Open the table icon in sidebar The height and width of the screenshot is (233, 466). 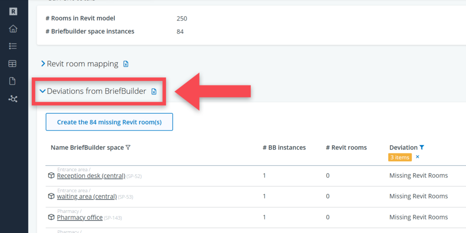tap(13, 64)
